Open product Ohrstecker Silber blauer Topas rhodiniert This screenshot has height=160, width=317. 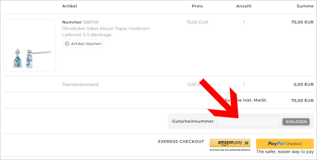[x=106, y=28]
